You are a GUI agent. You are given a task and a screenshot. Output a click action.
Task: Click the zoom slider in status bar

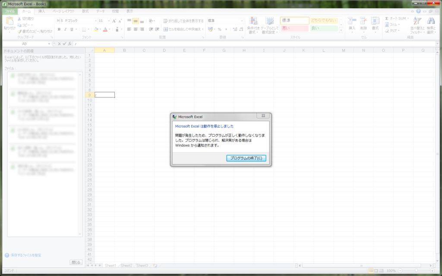[x=416, y=270]
